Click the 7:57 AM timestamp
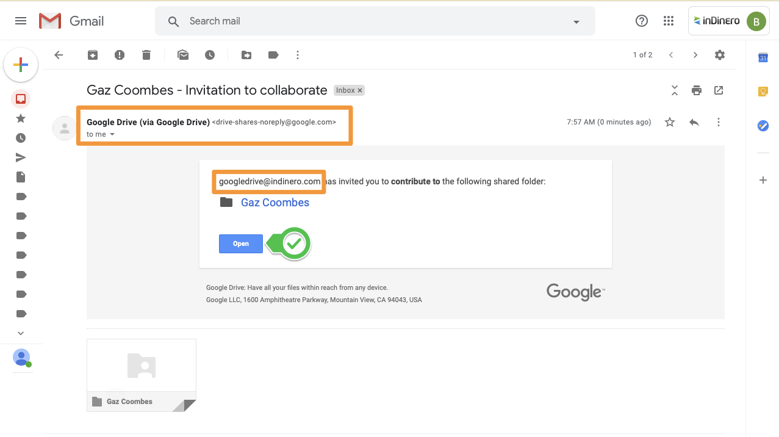779x437 pixels. (609, 122)
